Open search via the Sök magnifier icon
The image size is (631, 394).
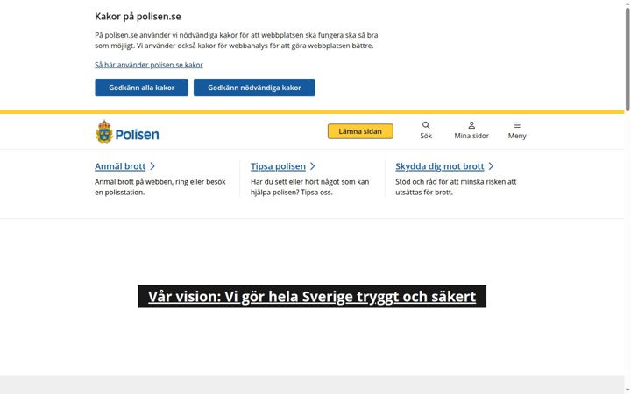426,125
